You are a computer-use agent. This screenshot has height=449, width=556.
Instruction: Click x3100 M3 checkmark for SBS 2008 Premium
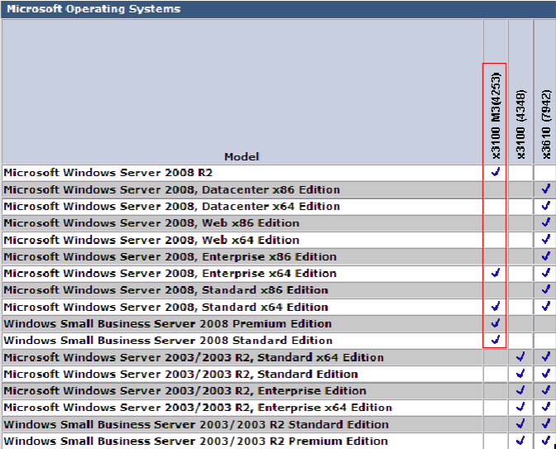coord(496,323)
